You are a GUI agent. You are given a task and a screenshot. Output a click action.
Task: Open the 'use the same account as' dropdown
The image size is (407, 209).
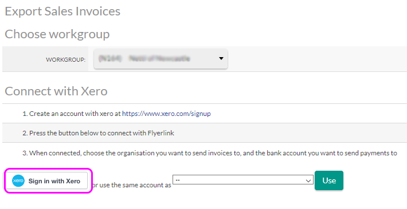[243, 180]
